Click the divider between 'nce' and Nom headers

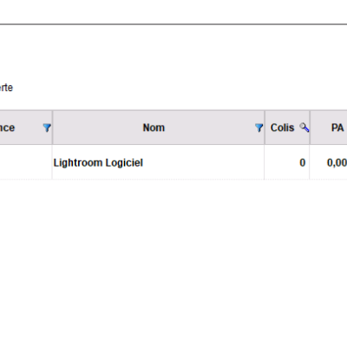(52, 128)
